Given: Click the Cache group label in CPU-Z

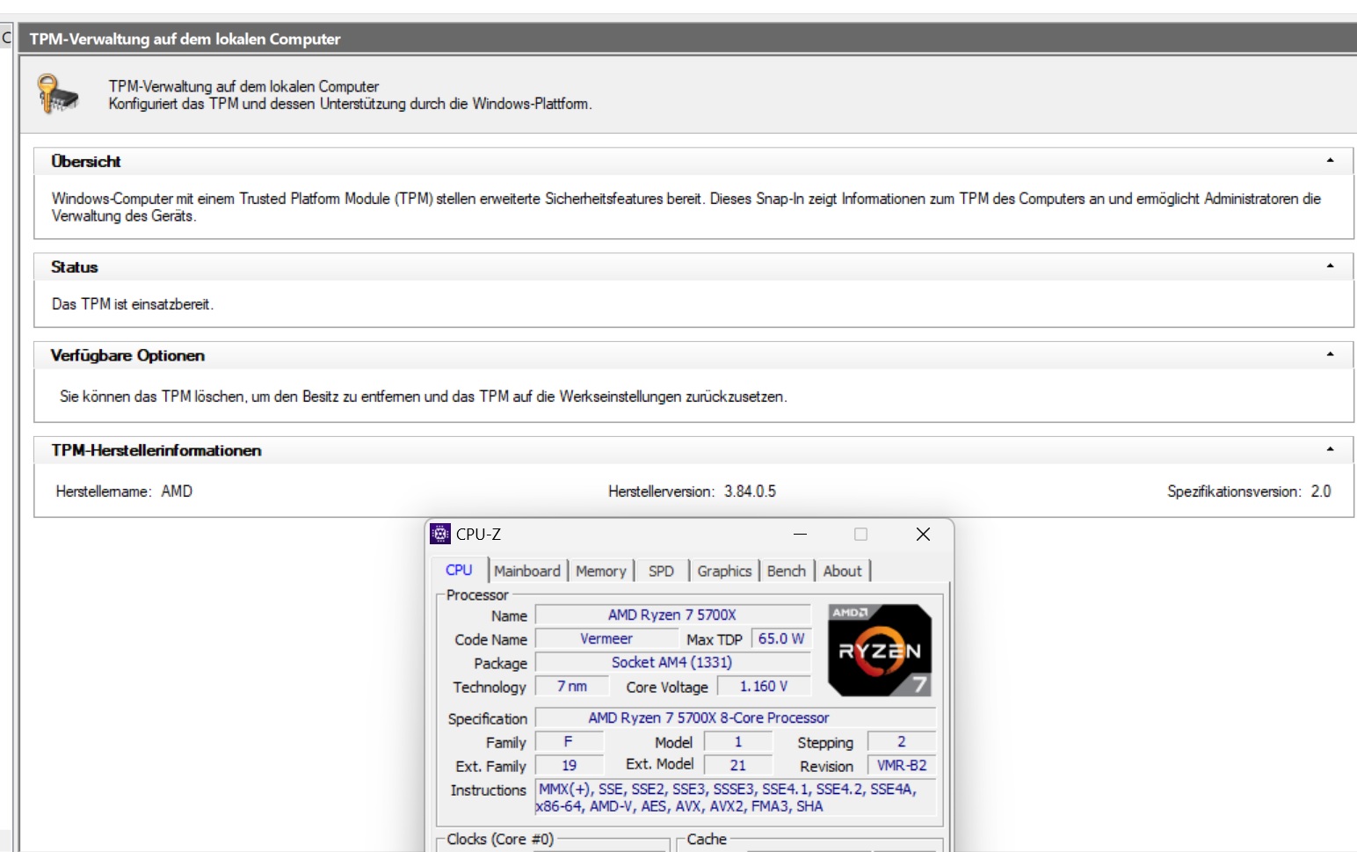Looking at the screenshot, I should [707, 839].
